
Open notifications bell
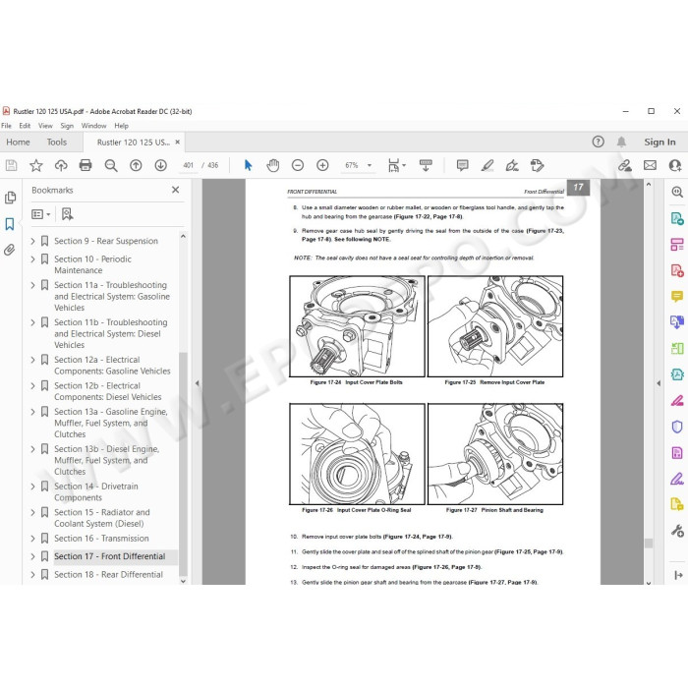pos(621,142)
